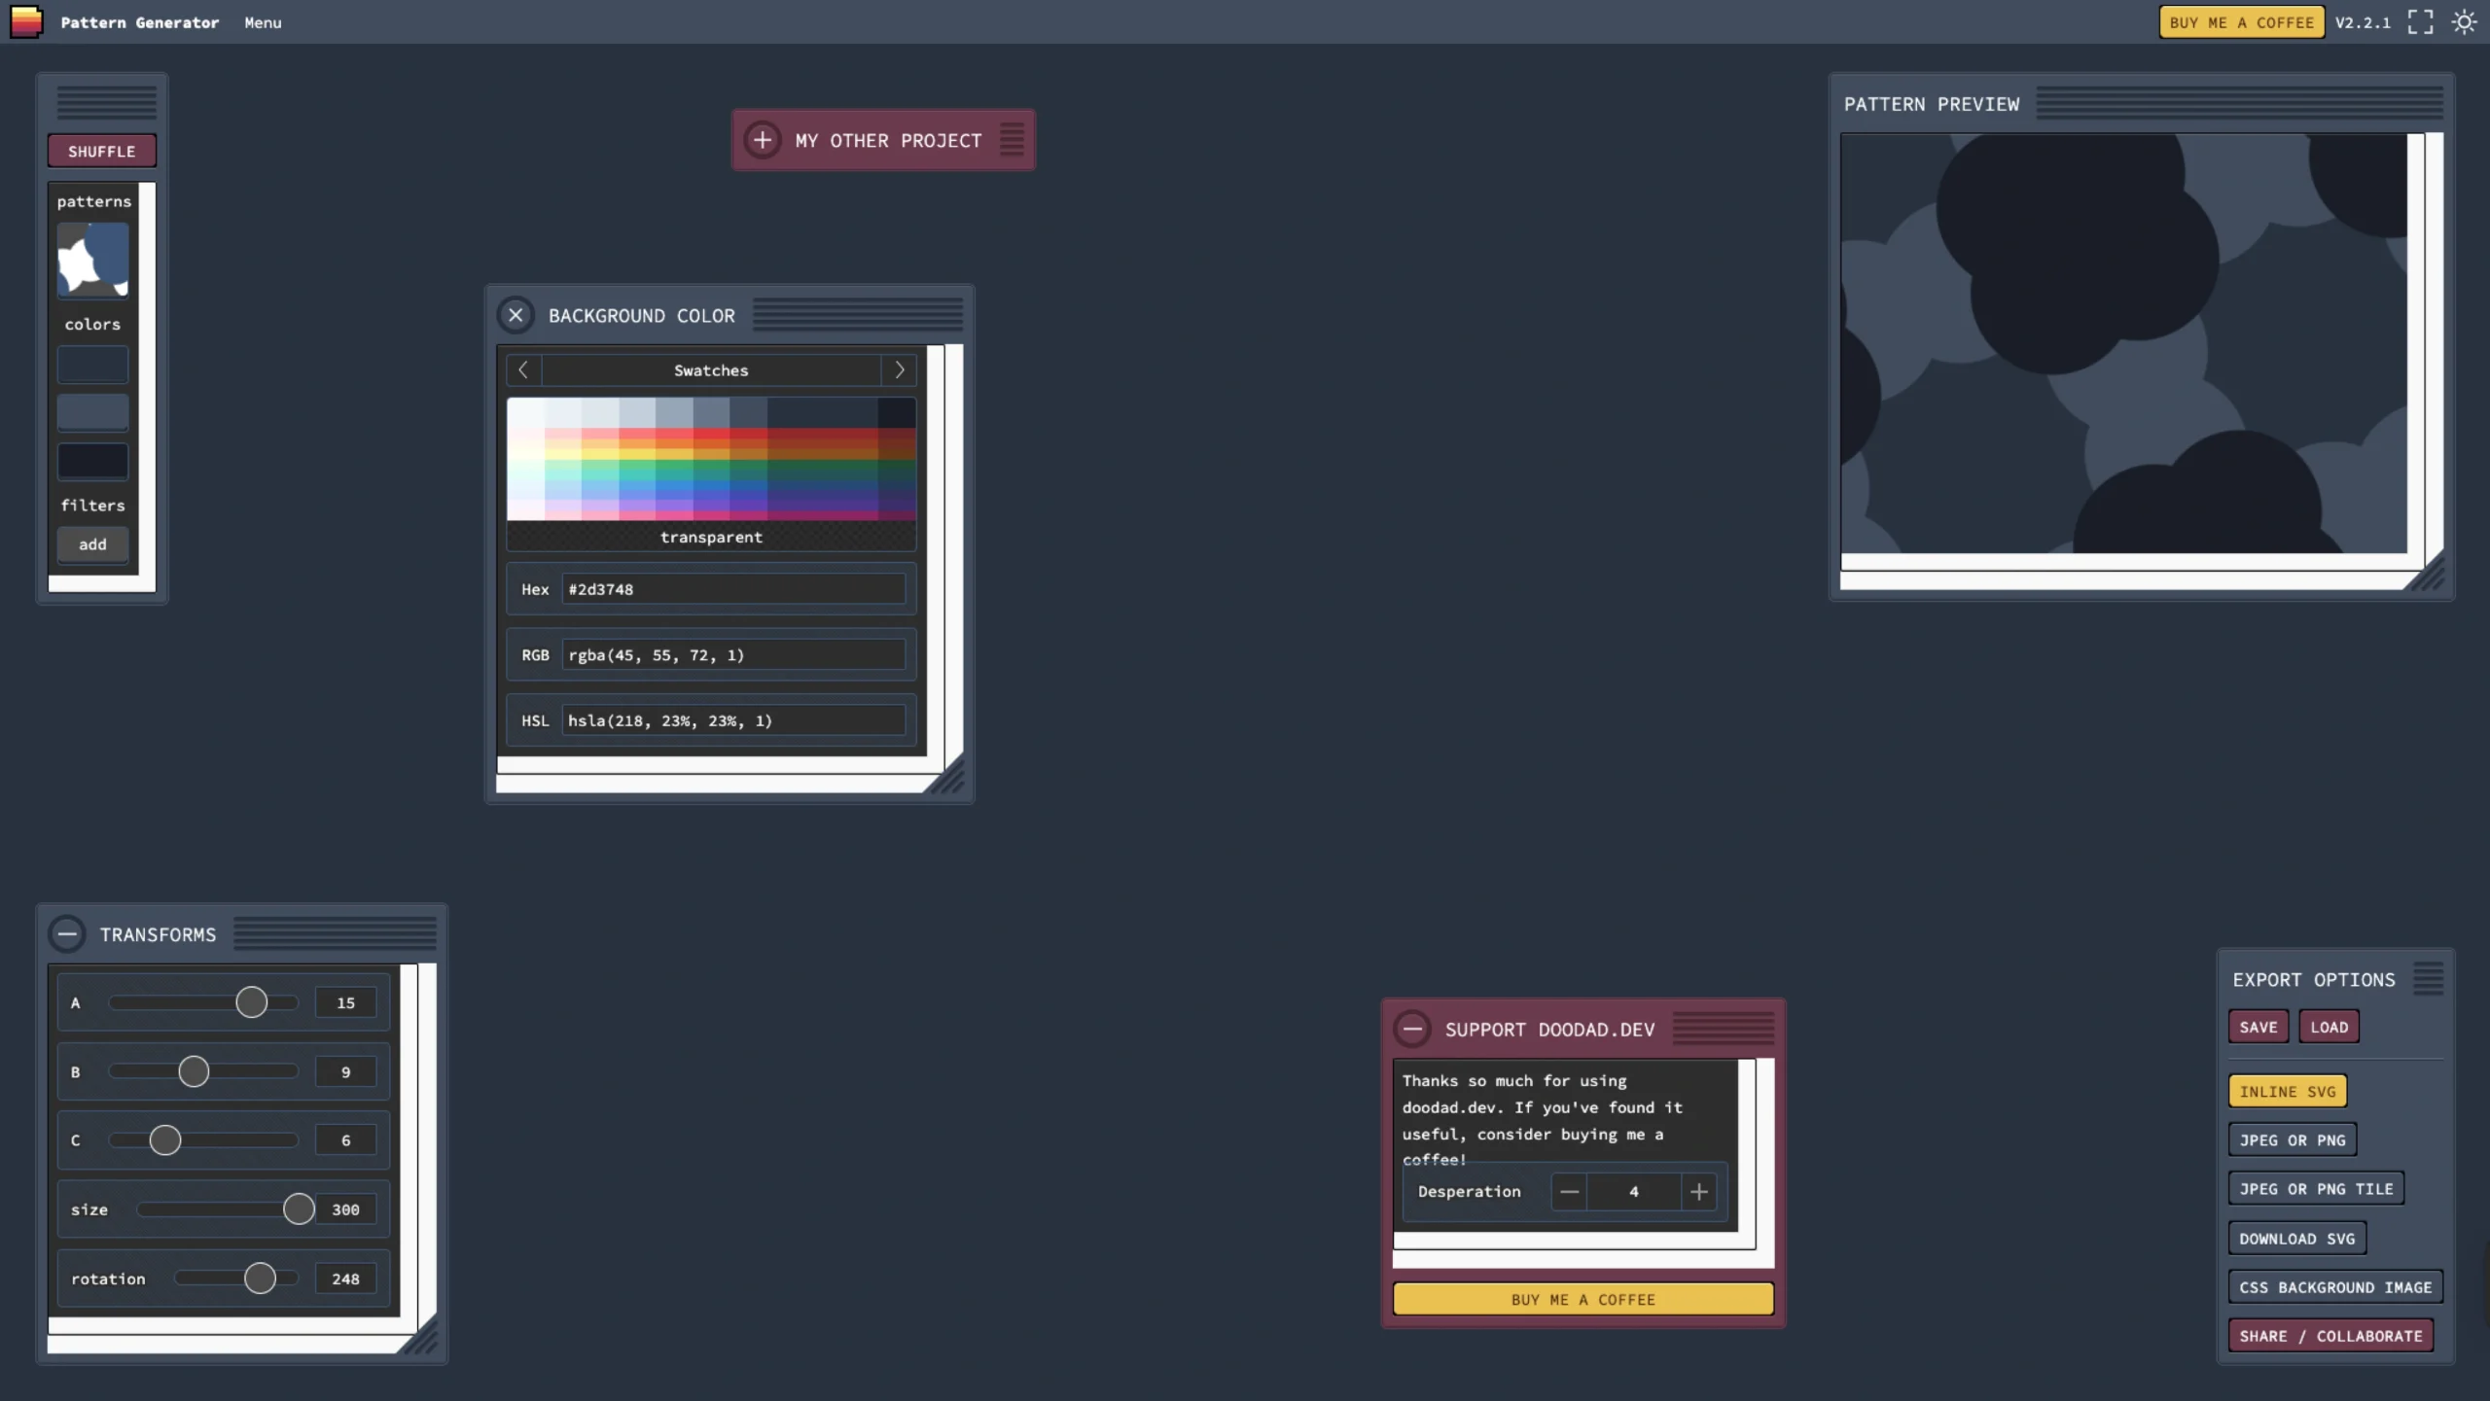Select JPEG or PNG export

tap(2293, 1139)
